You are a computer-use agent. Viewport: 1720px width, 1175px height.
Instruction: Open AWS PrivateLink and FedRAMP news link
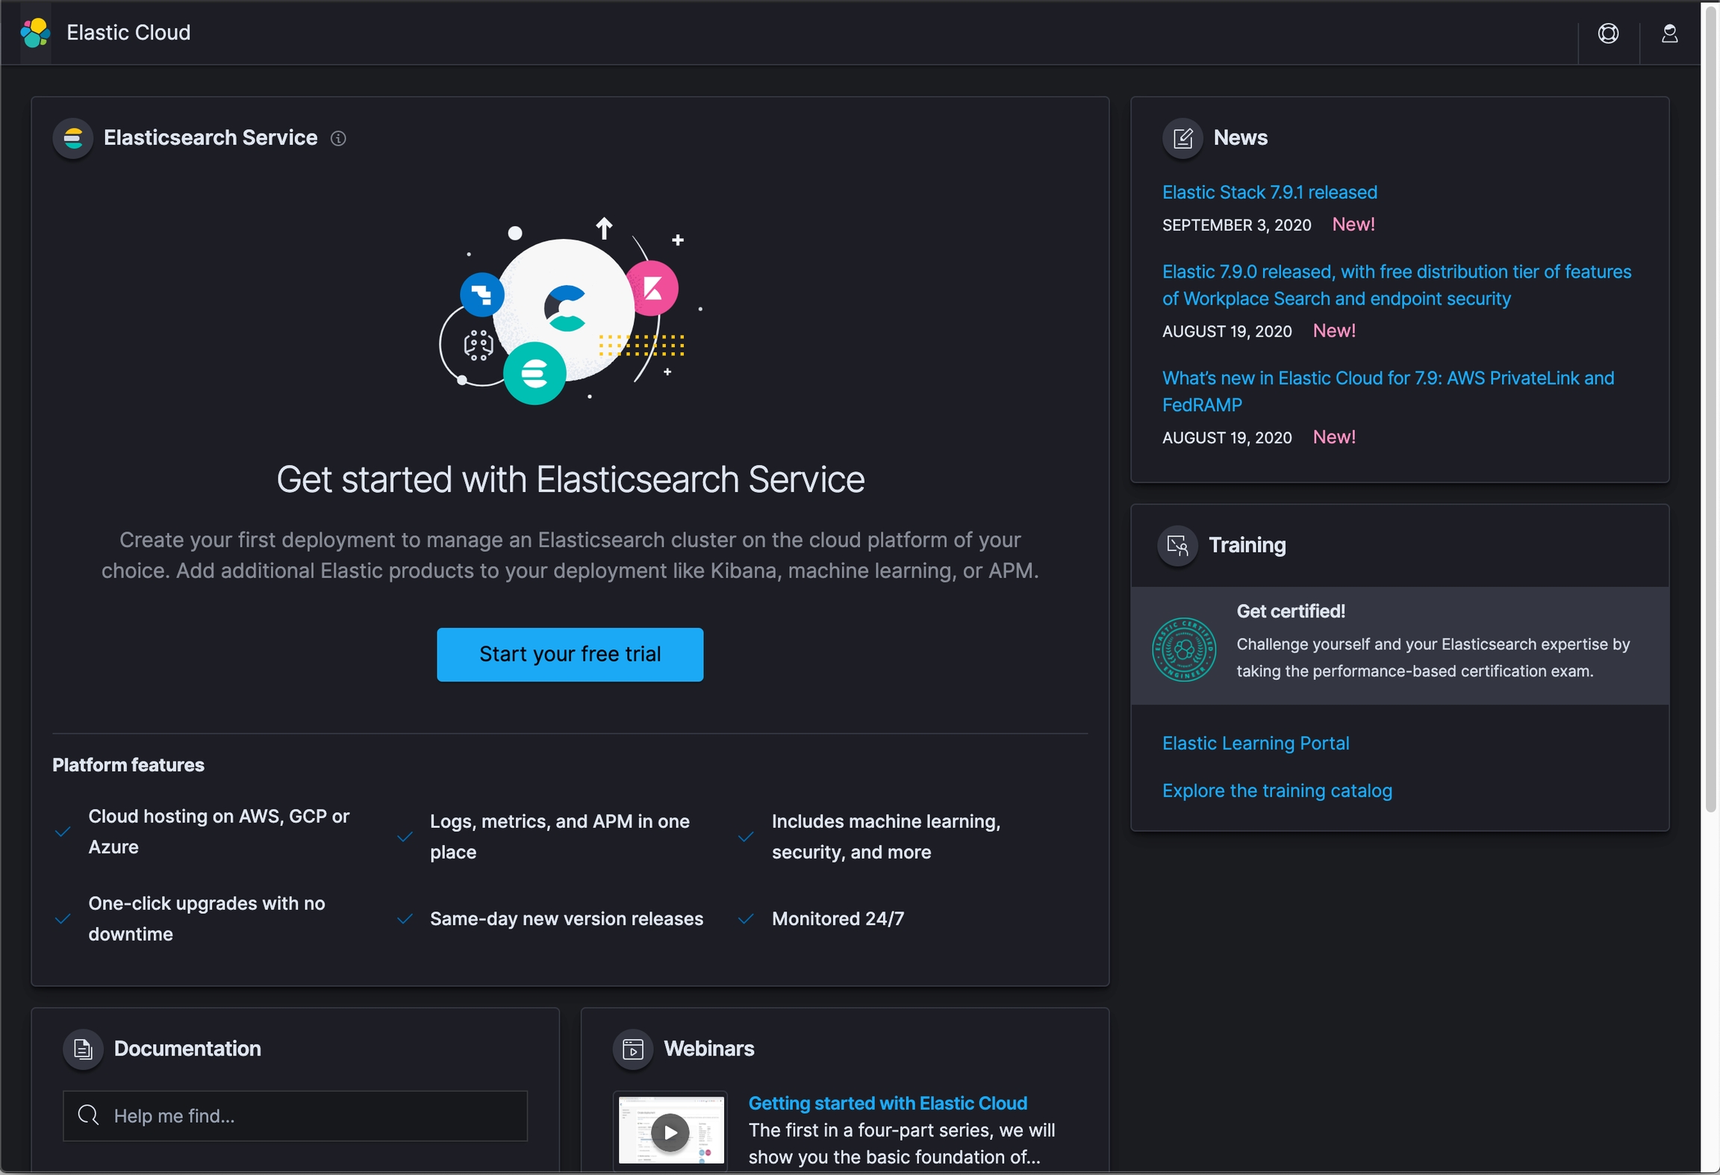click(x=1387, y=391)
